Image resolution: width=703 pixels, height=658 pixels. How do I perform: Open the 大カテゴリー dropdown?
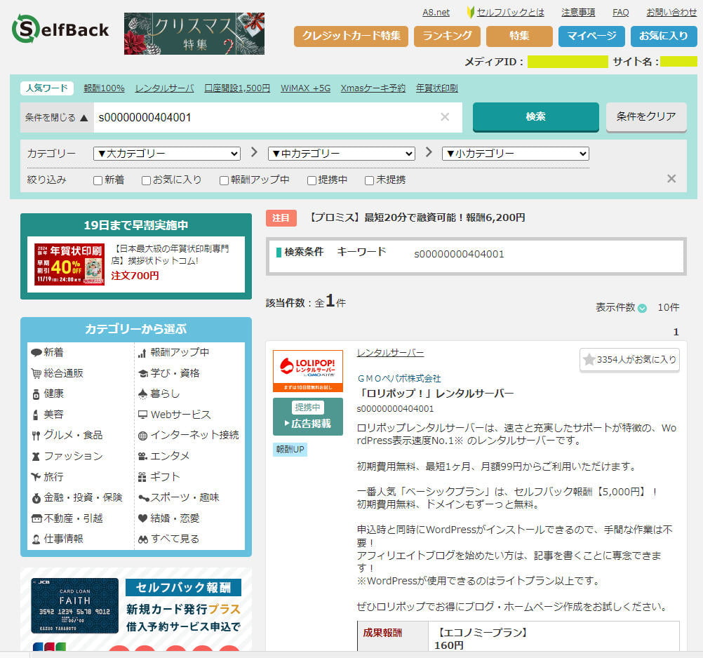click(x=166, y=154)
